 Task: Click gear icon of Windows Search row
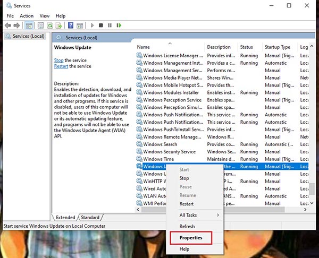click(139, 144)
